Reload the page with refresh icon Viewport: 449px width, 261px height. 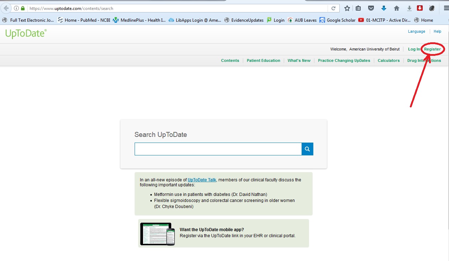334,8
